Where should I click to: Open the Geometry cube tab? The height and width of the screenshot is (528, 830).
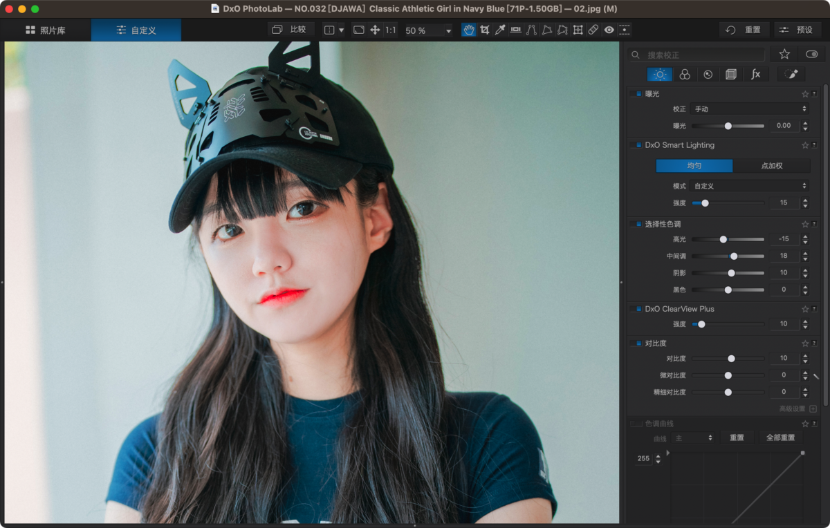point(731,74)
